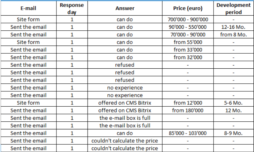Click the Development period header cell
Image resolution: width=254 pixels, height=152 pixels.
pyautogui.click(x=233, y=9)
